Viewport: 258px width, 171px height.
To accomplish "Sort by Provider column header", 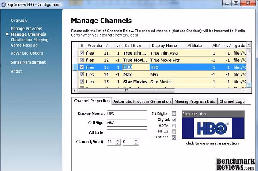I will click(95, 46).
